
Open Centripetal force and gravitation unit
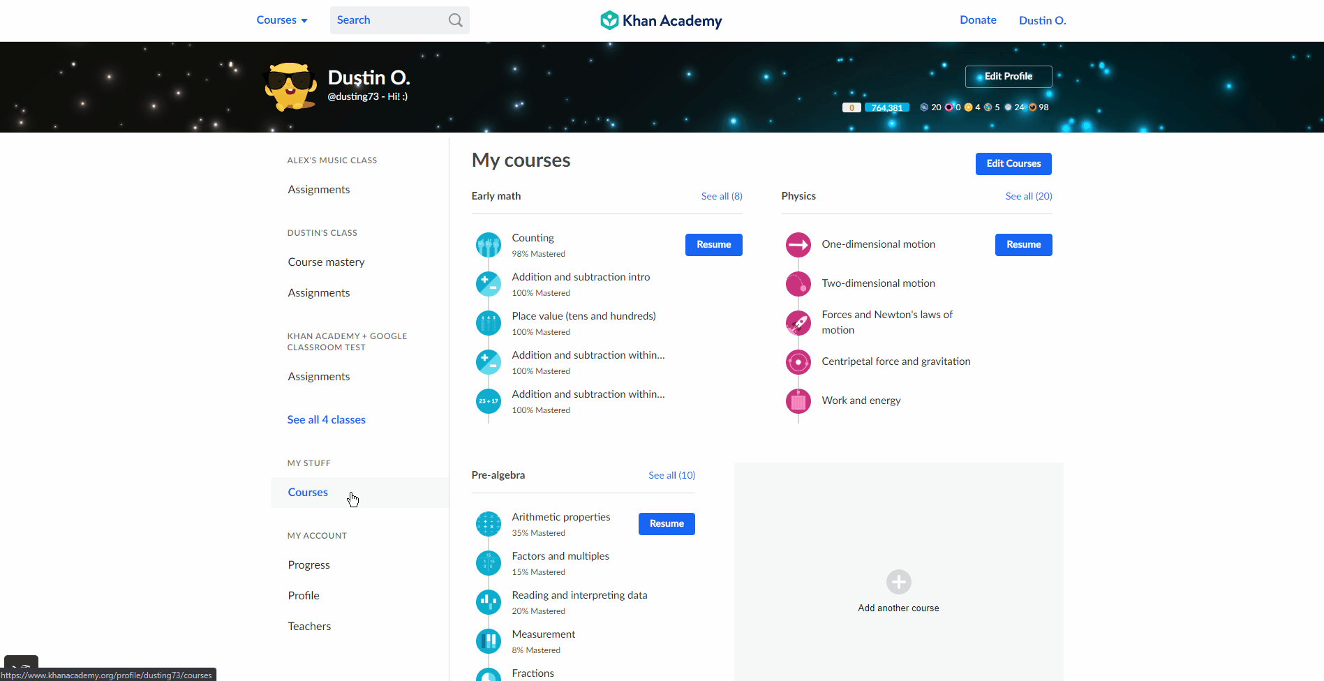[x=896, y=361]
